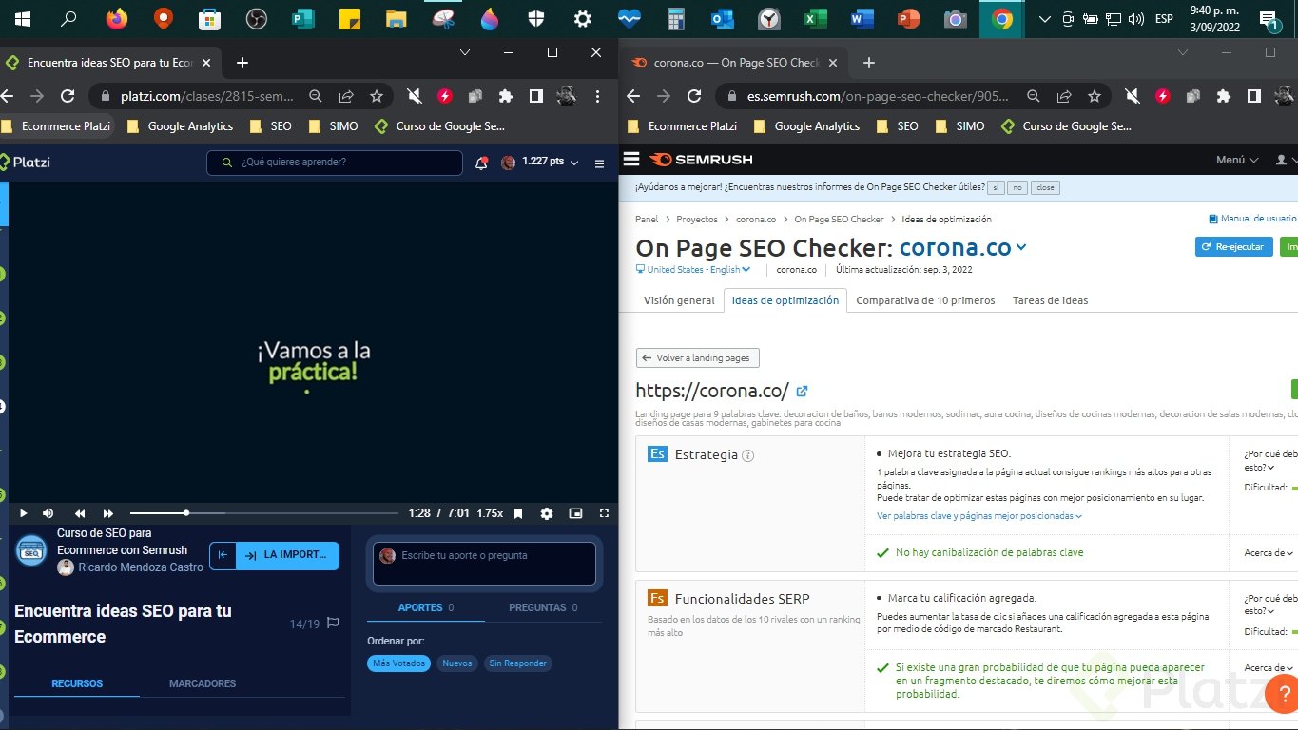The image size is (1298, 730).
Task: Open Windows Settings gear in taskbar
Action: click(x=583, y=19)
